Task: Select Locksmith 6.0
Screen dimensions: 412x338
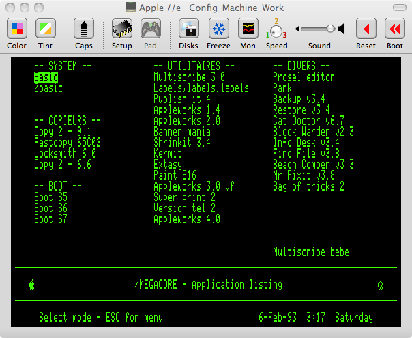Action: [65, 154]
